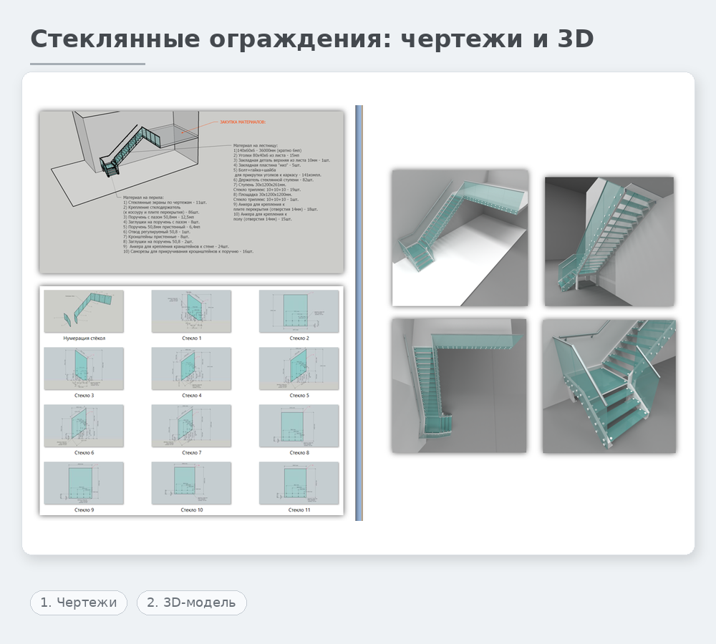
Task: Open the 'Стекло 11' drawing thumbnail
Action: [x=299, y=483]
